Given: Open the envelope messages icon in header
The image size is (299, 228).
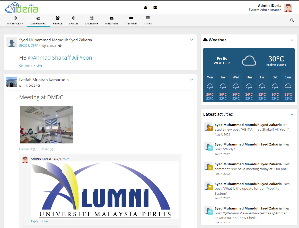Looking at the screenshot, I should (x=155, y=7).
